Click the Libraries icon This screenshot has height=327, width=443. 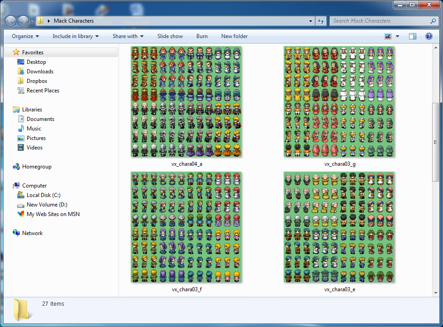16,110
